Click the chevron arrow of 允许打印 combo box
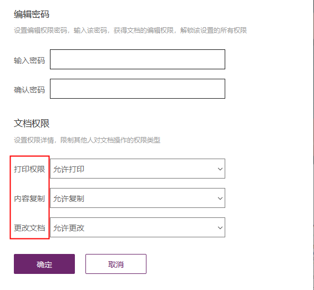The width and height of the screenshot is (314, 290). (x=220, y=169)
